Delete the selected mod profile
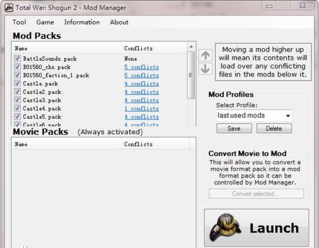The width and height of the screenshot is (319, 248). coord(274,129)
